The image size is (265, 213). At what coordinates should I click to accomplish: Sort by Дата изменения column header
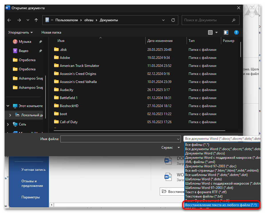[x=160, y=41]
